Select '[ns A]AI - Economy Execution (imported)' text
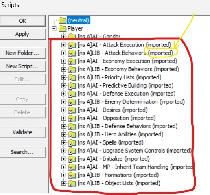210x195 pixels. click(x=127, y=61)
